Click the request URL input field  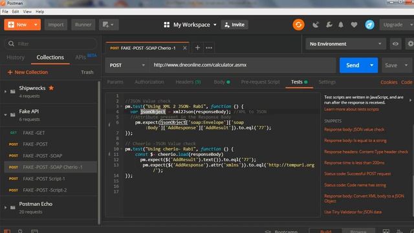click(243, 65)
